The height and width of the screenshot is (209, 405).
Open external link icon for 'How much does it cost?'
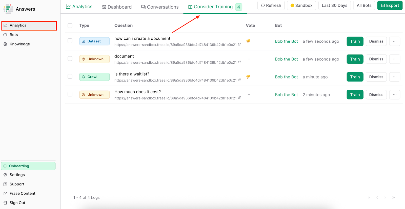pos(239,98)
